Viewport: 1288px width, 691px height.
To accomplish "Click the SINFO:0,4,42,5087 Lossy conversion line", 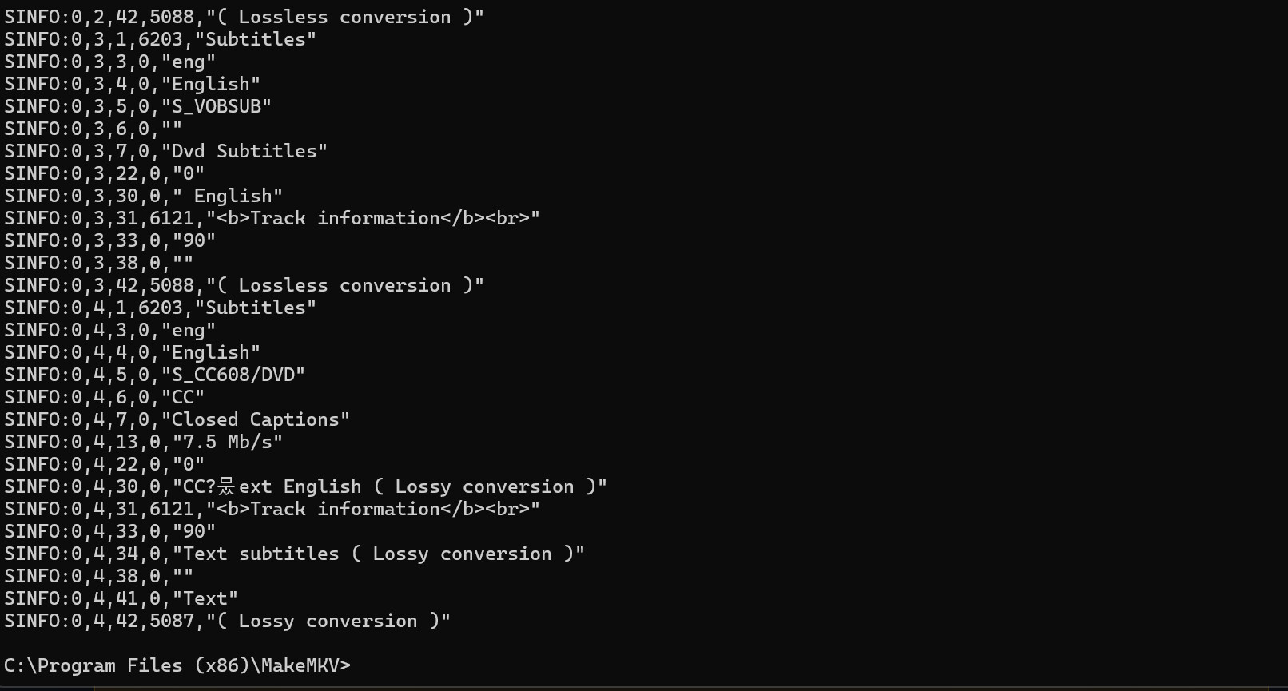I will [x=228, y=621].
